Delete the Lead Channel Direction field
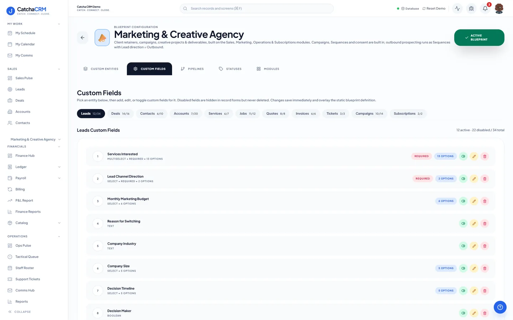513x320 pixels. tap(484, 178)
